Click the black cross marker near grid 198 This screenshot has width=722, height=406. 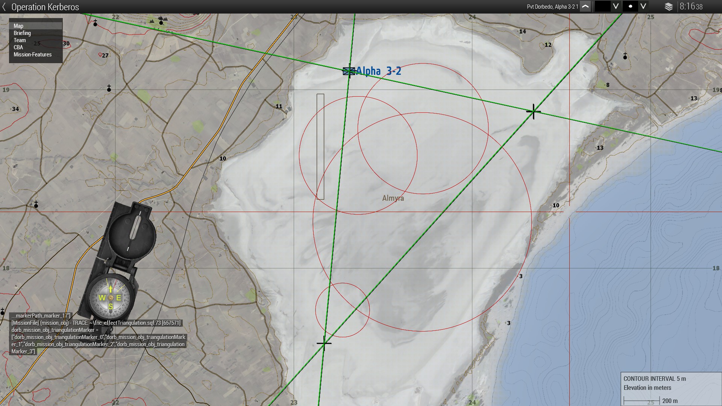coord(533,111)
